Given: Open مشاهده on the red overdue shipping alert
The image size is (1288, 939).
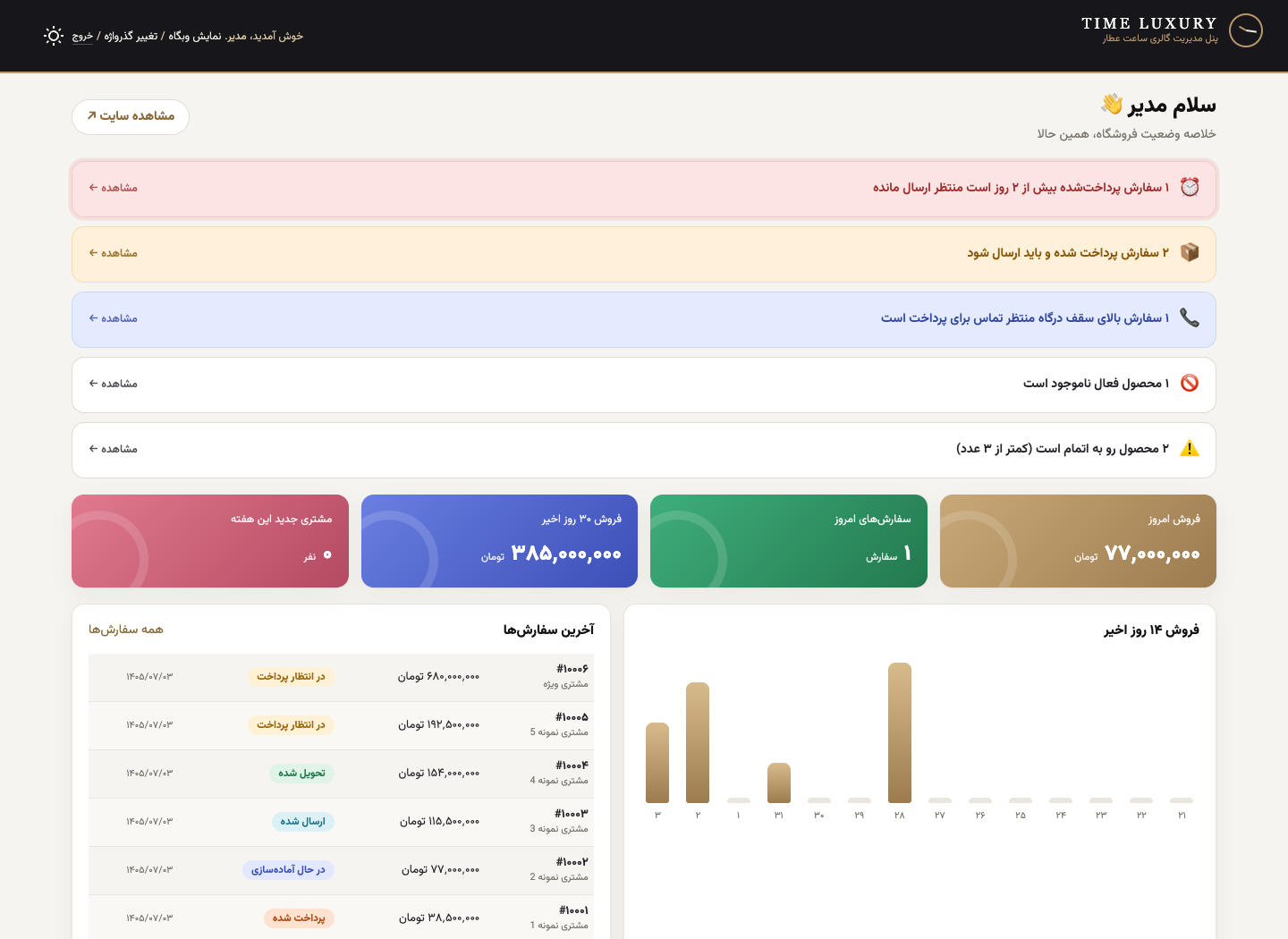Looking at the screenshot, I should [x=113, y=188].
